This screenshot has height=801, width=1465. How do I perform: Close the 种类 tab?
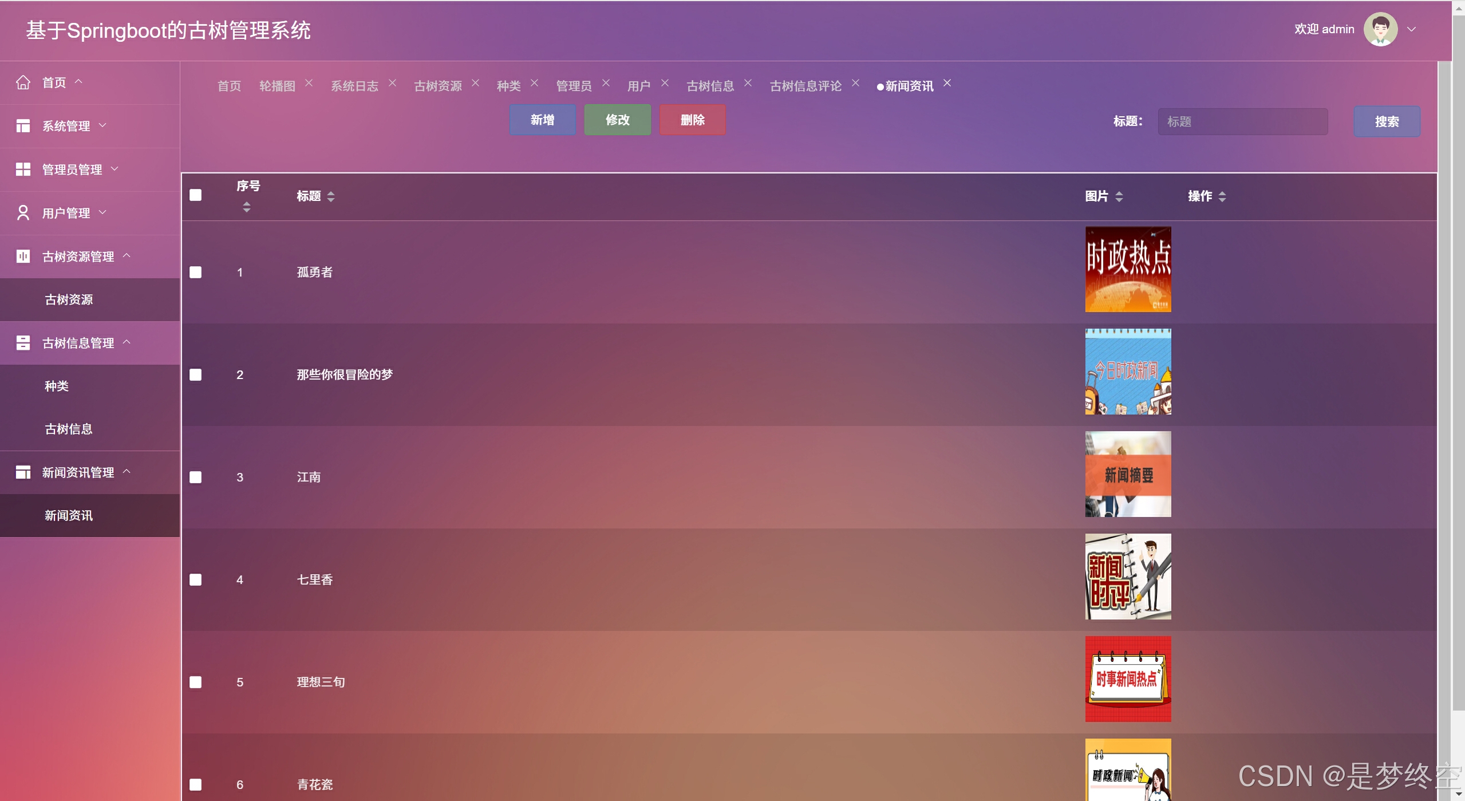(x=534, y=83)
